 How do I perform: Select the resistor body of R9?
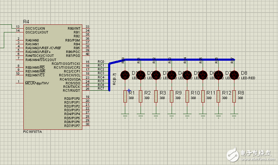click(x=172, y=96)
